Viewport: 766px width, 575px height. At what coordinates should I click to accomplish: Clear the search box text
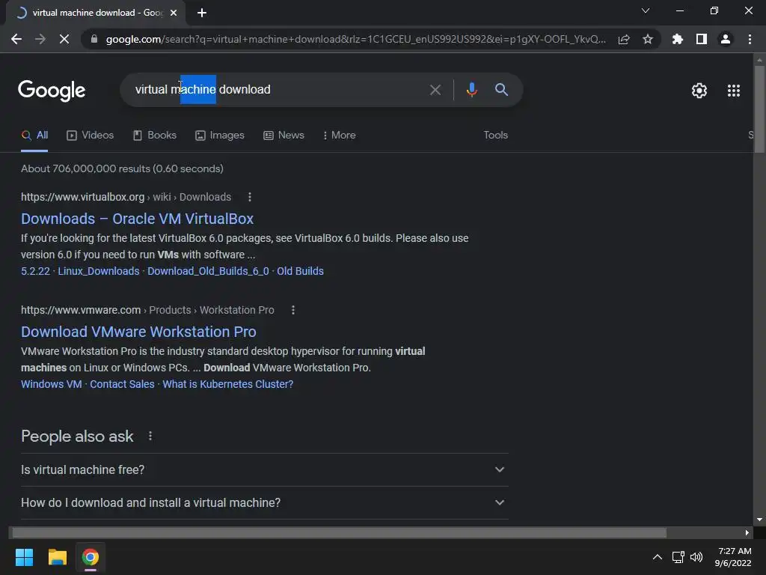435,90
